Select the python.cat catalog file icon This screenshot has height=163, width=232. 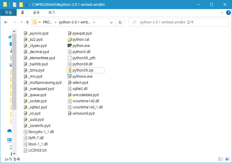70,40
